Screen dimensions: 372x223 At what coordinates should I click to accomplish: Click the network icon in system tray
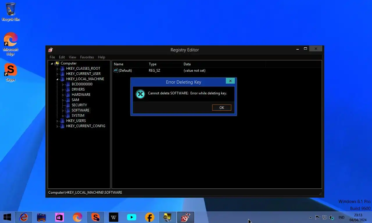tap(325, 217)
